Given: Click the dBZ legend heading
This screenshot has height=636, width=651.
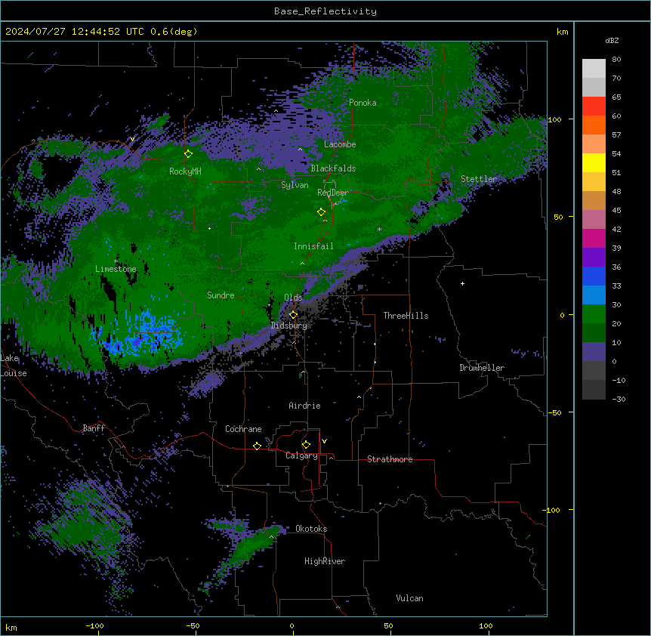Looking at the screenshot, I should (x=612, y=41).
